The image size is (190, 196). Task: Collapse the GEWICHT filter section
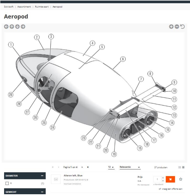point(42,192)
